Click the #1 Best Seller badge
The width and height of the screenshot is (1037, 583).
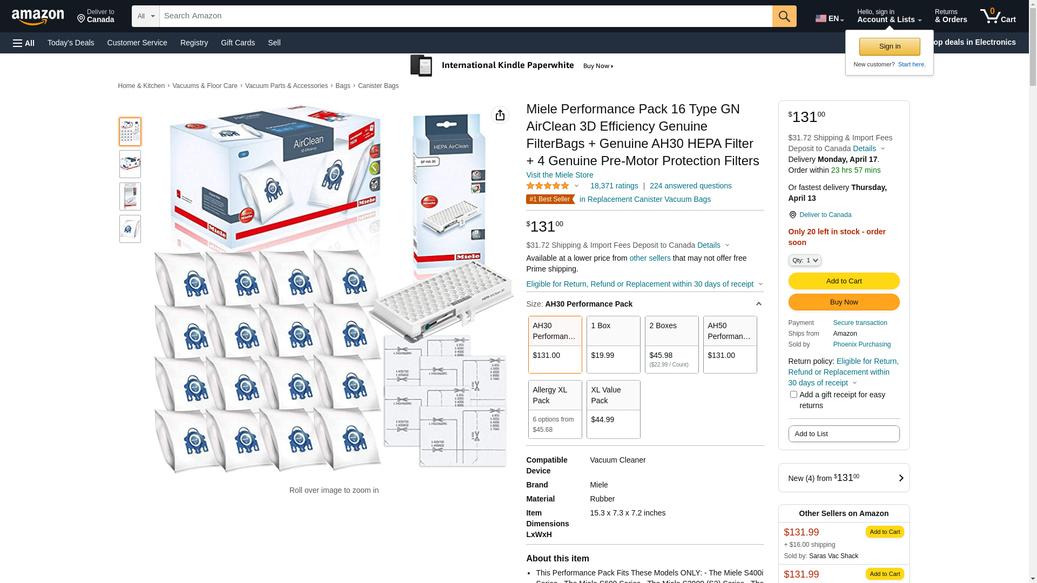coord(549,199)
